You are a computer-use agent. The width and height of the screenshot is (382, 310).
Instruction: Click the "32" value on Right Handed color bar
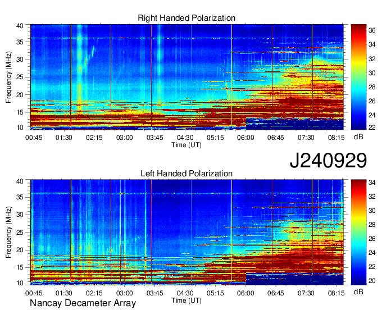[372, 59]
